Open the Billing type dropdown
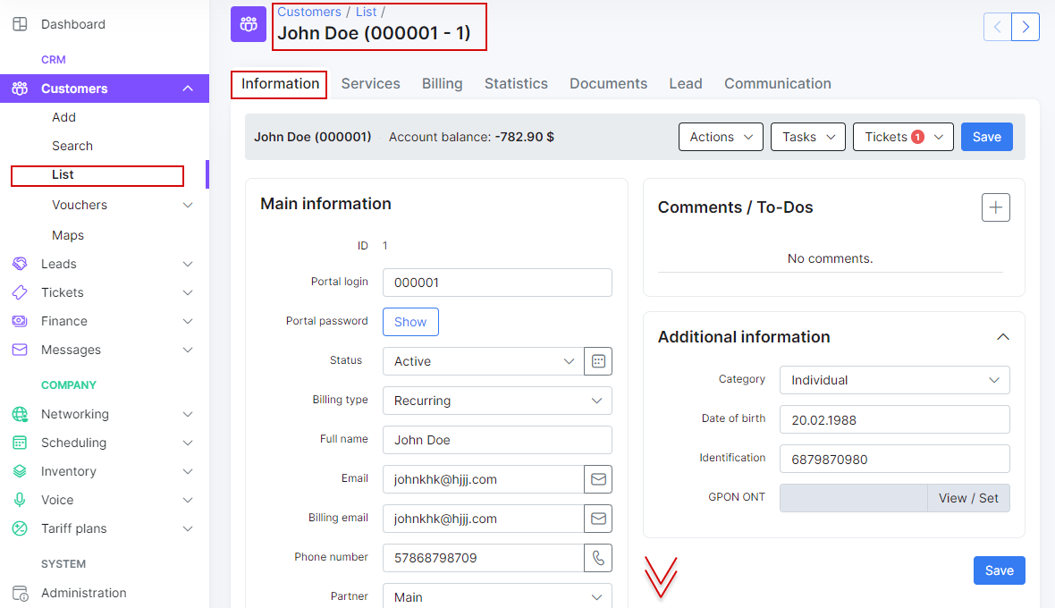The width and height of the screenshot is (1055, 608). [497, 401]
